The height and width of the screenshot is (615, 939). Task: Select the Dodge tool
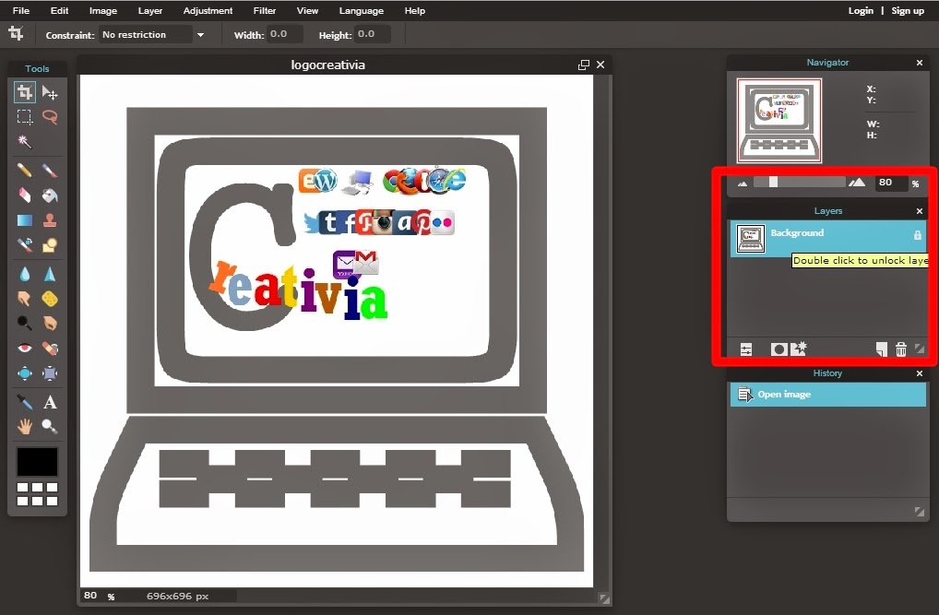(25, 323)
